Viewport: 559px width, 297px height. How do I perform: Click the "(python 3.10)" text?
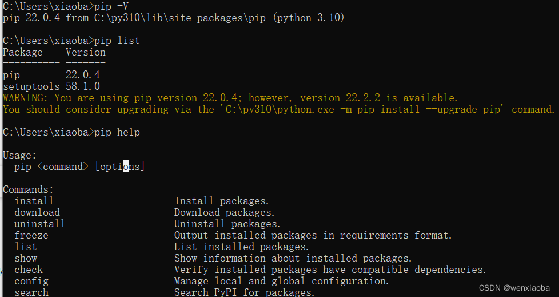pyautogui.click(x=309, y=18)
